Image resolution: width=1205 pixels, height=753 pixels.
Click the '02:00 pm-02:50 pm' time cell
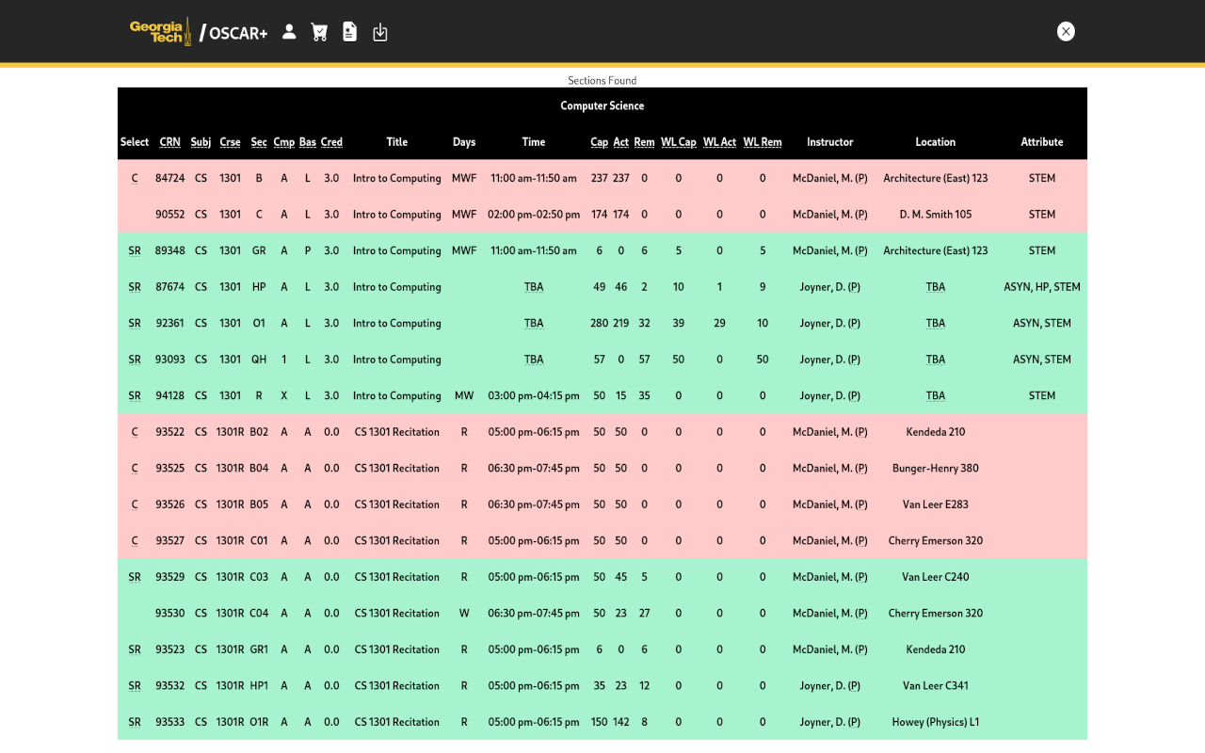tap(534, 215)
